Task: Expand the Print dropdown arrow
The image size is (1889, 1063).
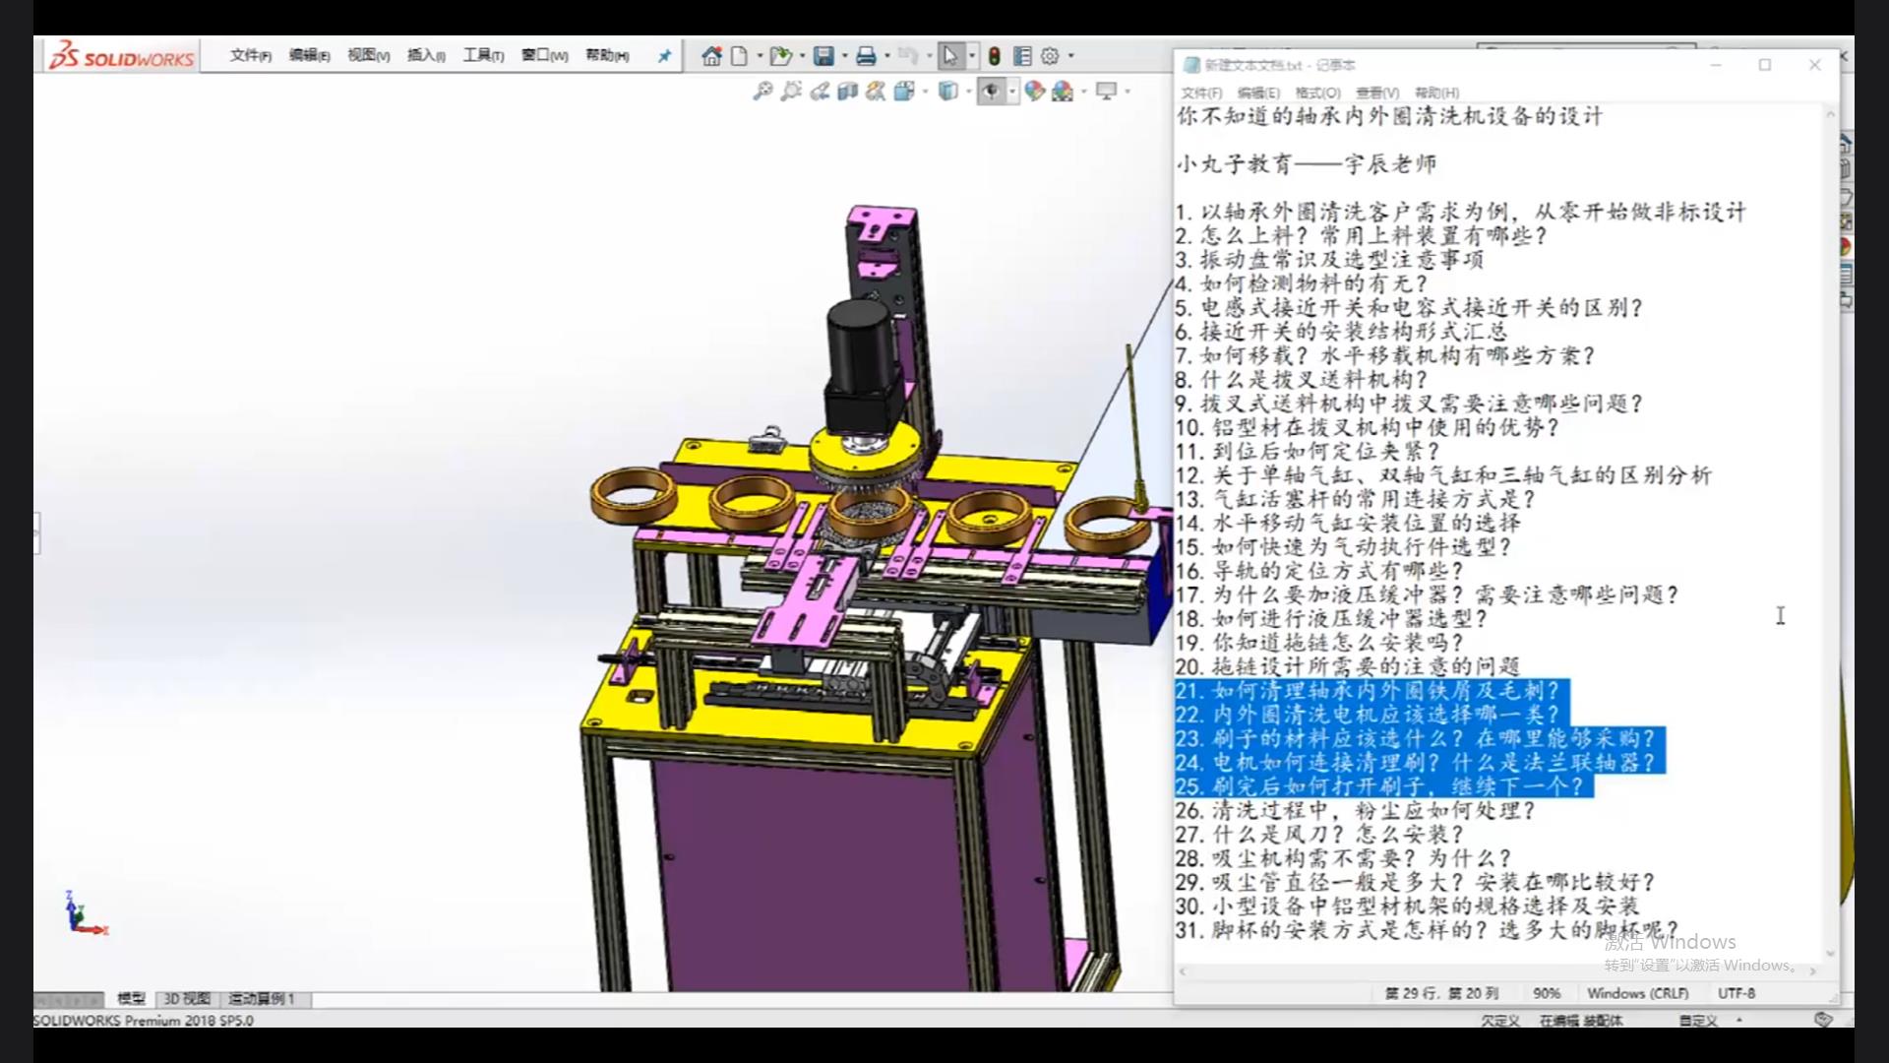Action: click(x=886, y=56)
